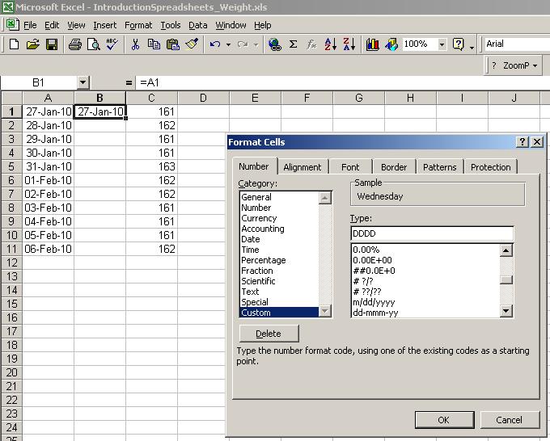Open the Edit menu

click(52, 25)
